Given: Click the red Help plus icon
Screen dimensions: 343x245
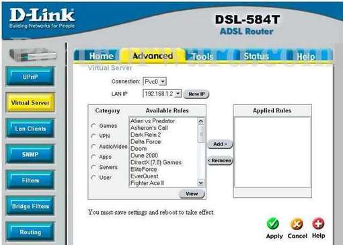Looking at the screenshot, I should click(x=318, y=223).
